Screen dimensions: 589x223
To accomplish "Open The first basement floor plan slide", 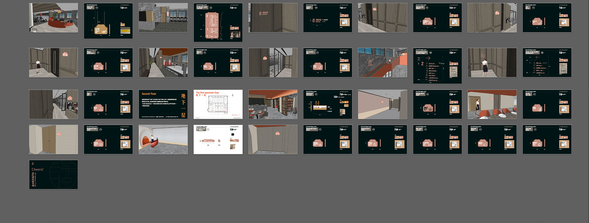I will pos(218,104).
